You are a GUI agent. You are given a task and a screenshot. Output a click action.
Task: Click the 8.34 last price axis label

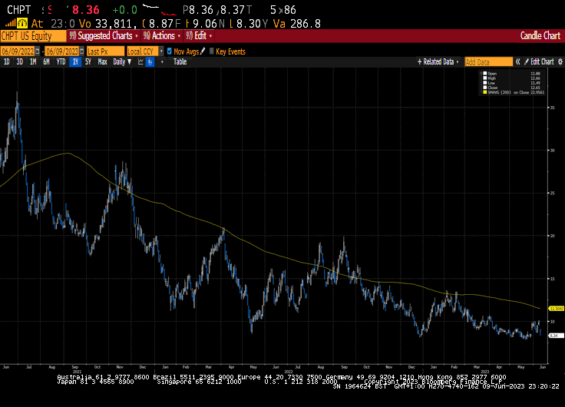(x=555, y=336)
